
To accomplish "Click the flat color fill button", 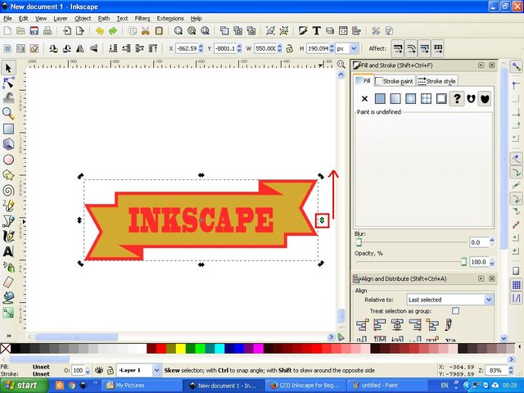I will (x=380, y=98).
